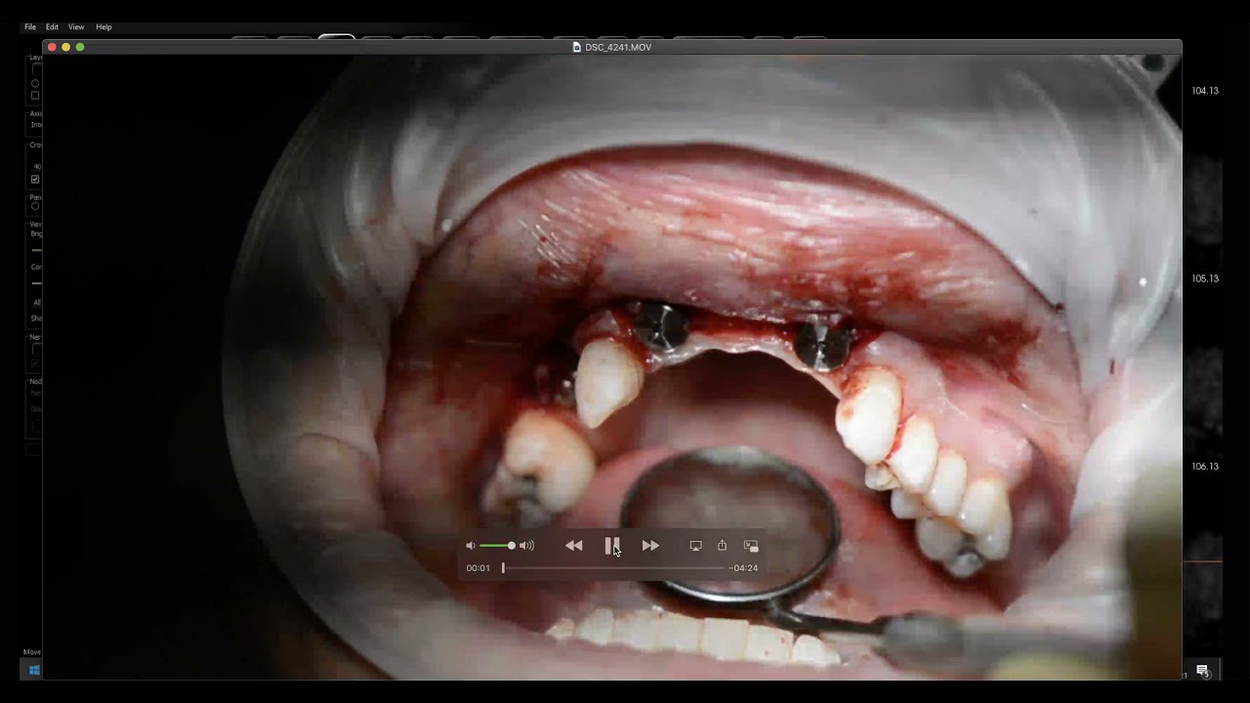Adjust the green volume slider
Screen dimensions: 1250x703
[497, 546]
